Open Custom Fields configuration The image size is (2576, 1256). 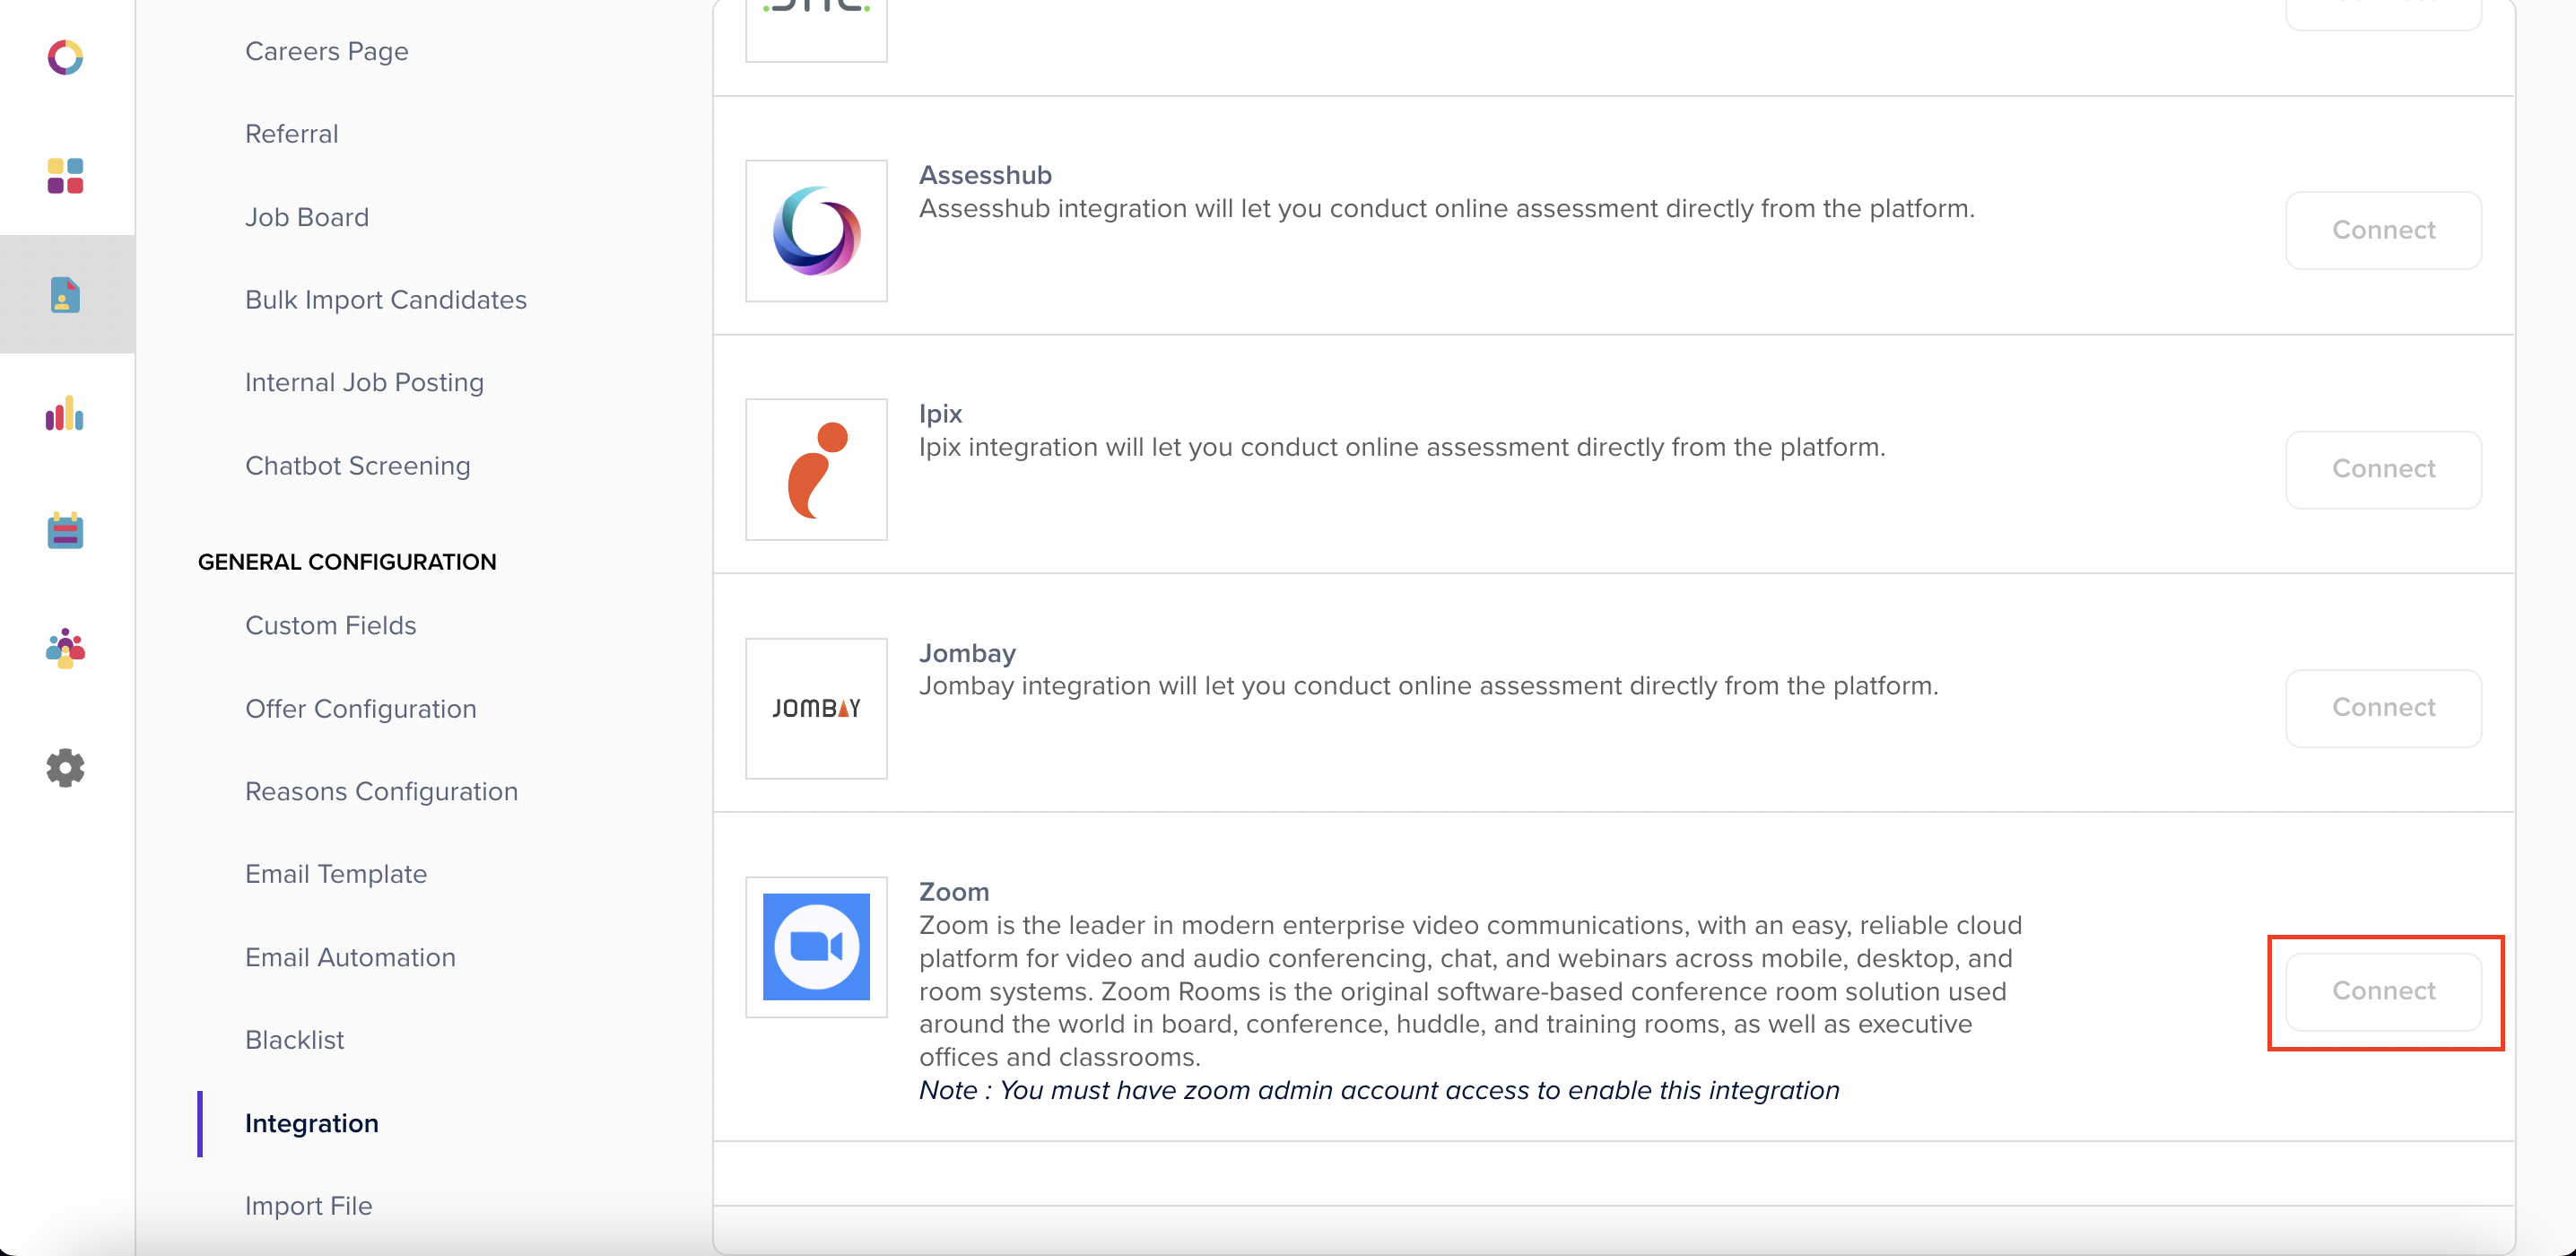tap(331, 626)
